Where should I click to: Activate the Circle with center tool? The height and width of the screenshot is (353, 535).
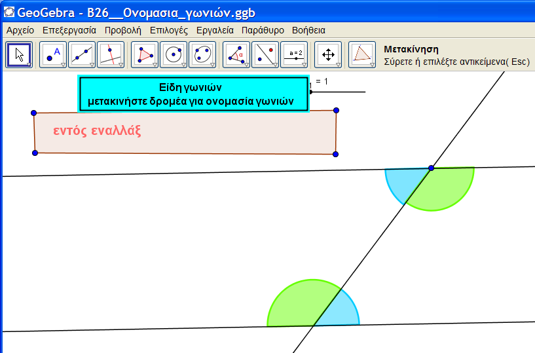pyautogui.click(x=174, y=54)
